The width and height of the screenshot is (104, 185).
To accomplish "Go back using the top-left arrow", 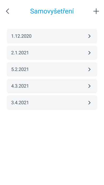I will click(x=7, y=11).
